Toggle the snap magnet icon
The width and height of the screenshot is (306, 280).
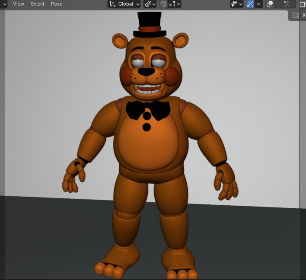[163, 4]
